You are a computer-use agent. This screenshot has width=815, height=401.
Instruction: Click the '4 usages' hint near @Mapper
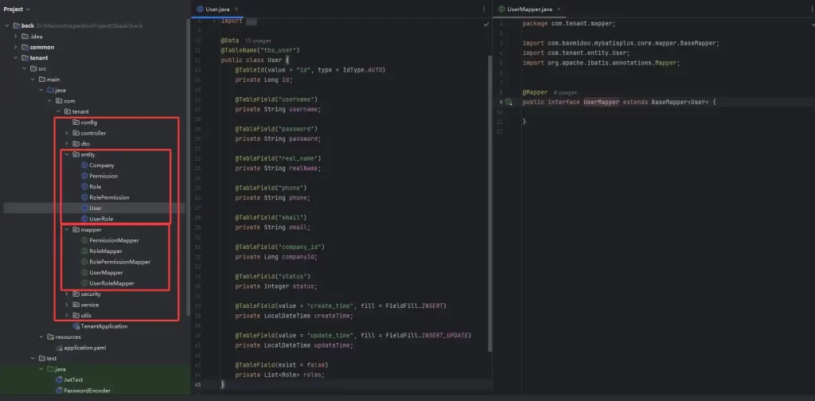(564, 92)
